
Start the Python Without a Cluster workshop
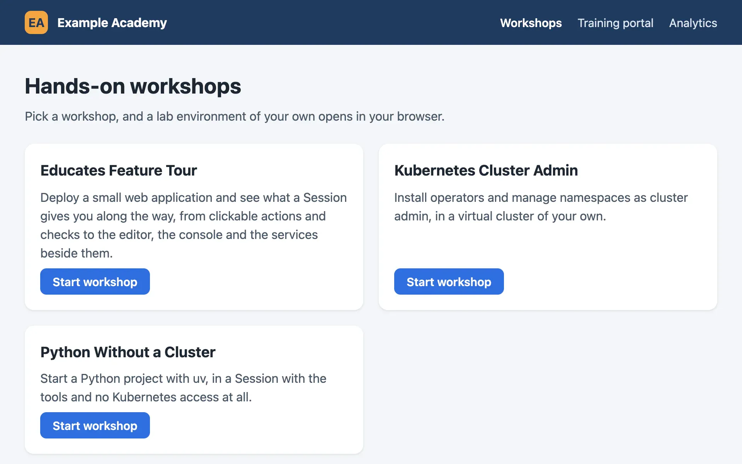(x=95, y=425)
